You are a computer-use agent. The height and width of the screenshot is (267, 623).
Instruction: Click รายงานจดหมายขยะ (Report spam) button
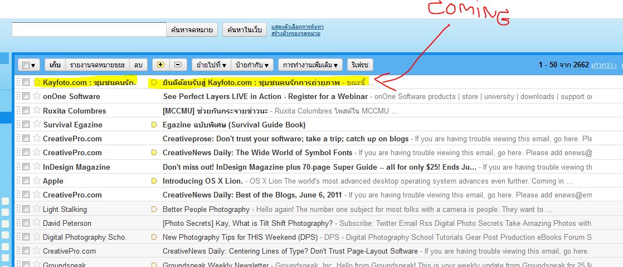[x=98, y=65]
